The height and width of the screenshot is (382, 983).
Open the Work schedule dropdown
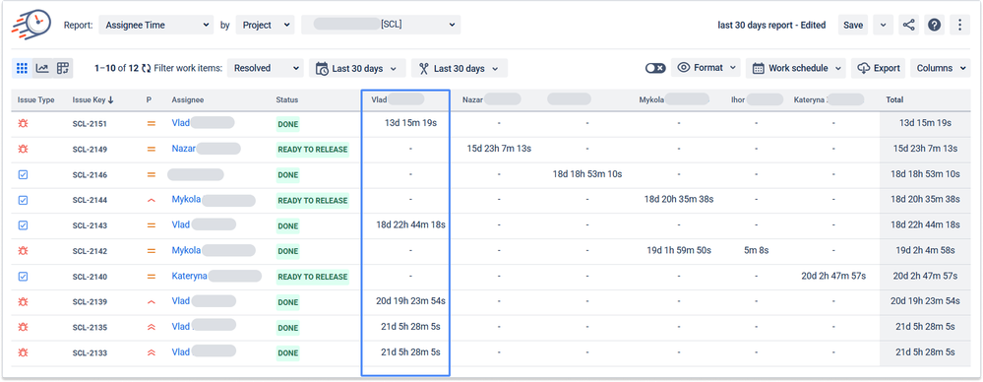click(796, 68)
